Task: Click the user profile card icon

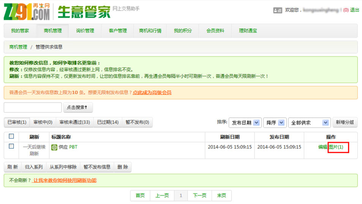Action: pos(278,10)
